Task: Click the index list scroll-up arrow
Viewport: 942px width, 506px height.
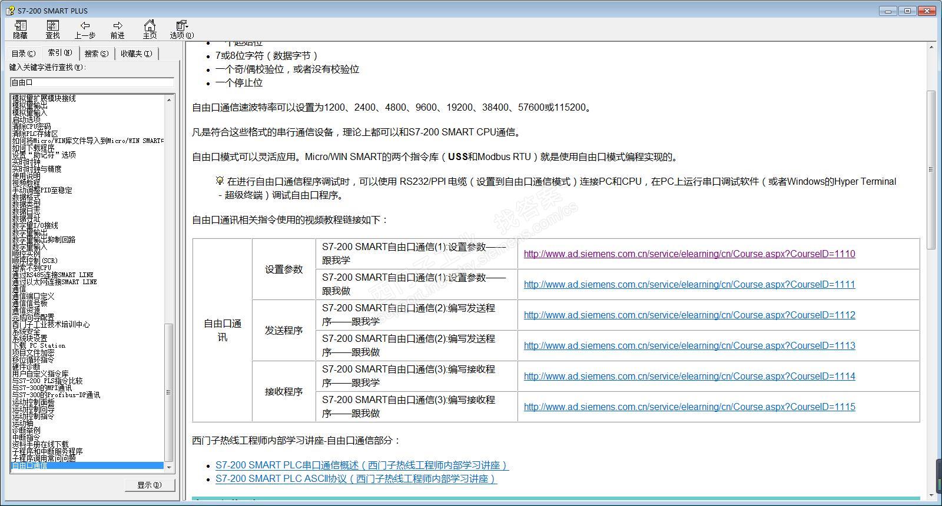Action: click(169, 100)
